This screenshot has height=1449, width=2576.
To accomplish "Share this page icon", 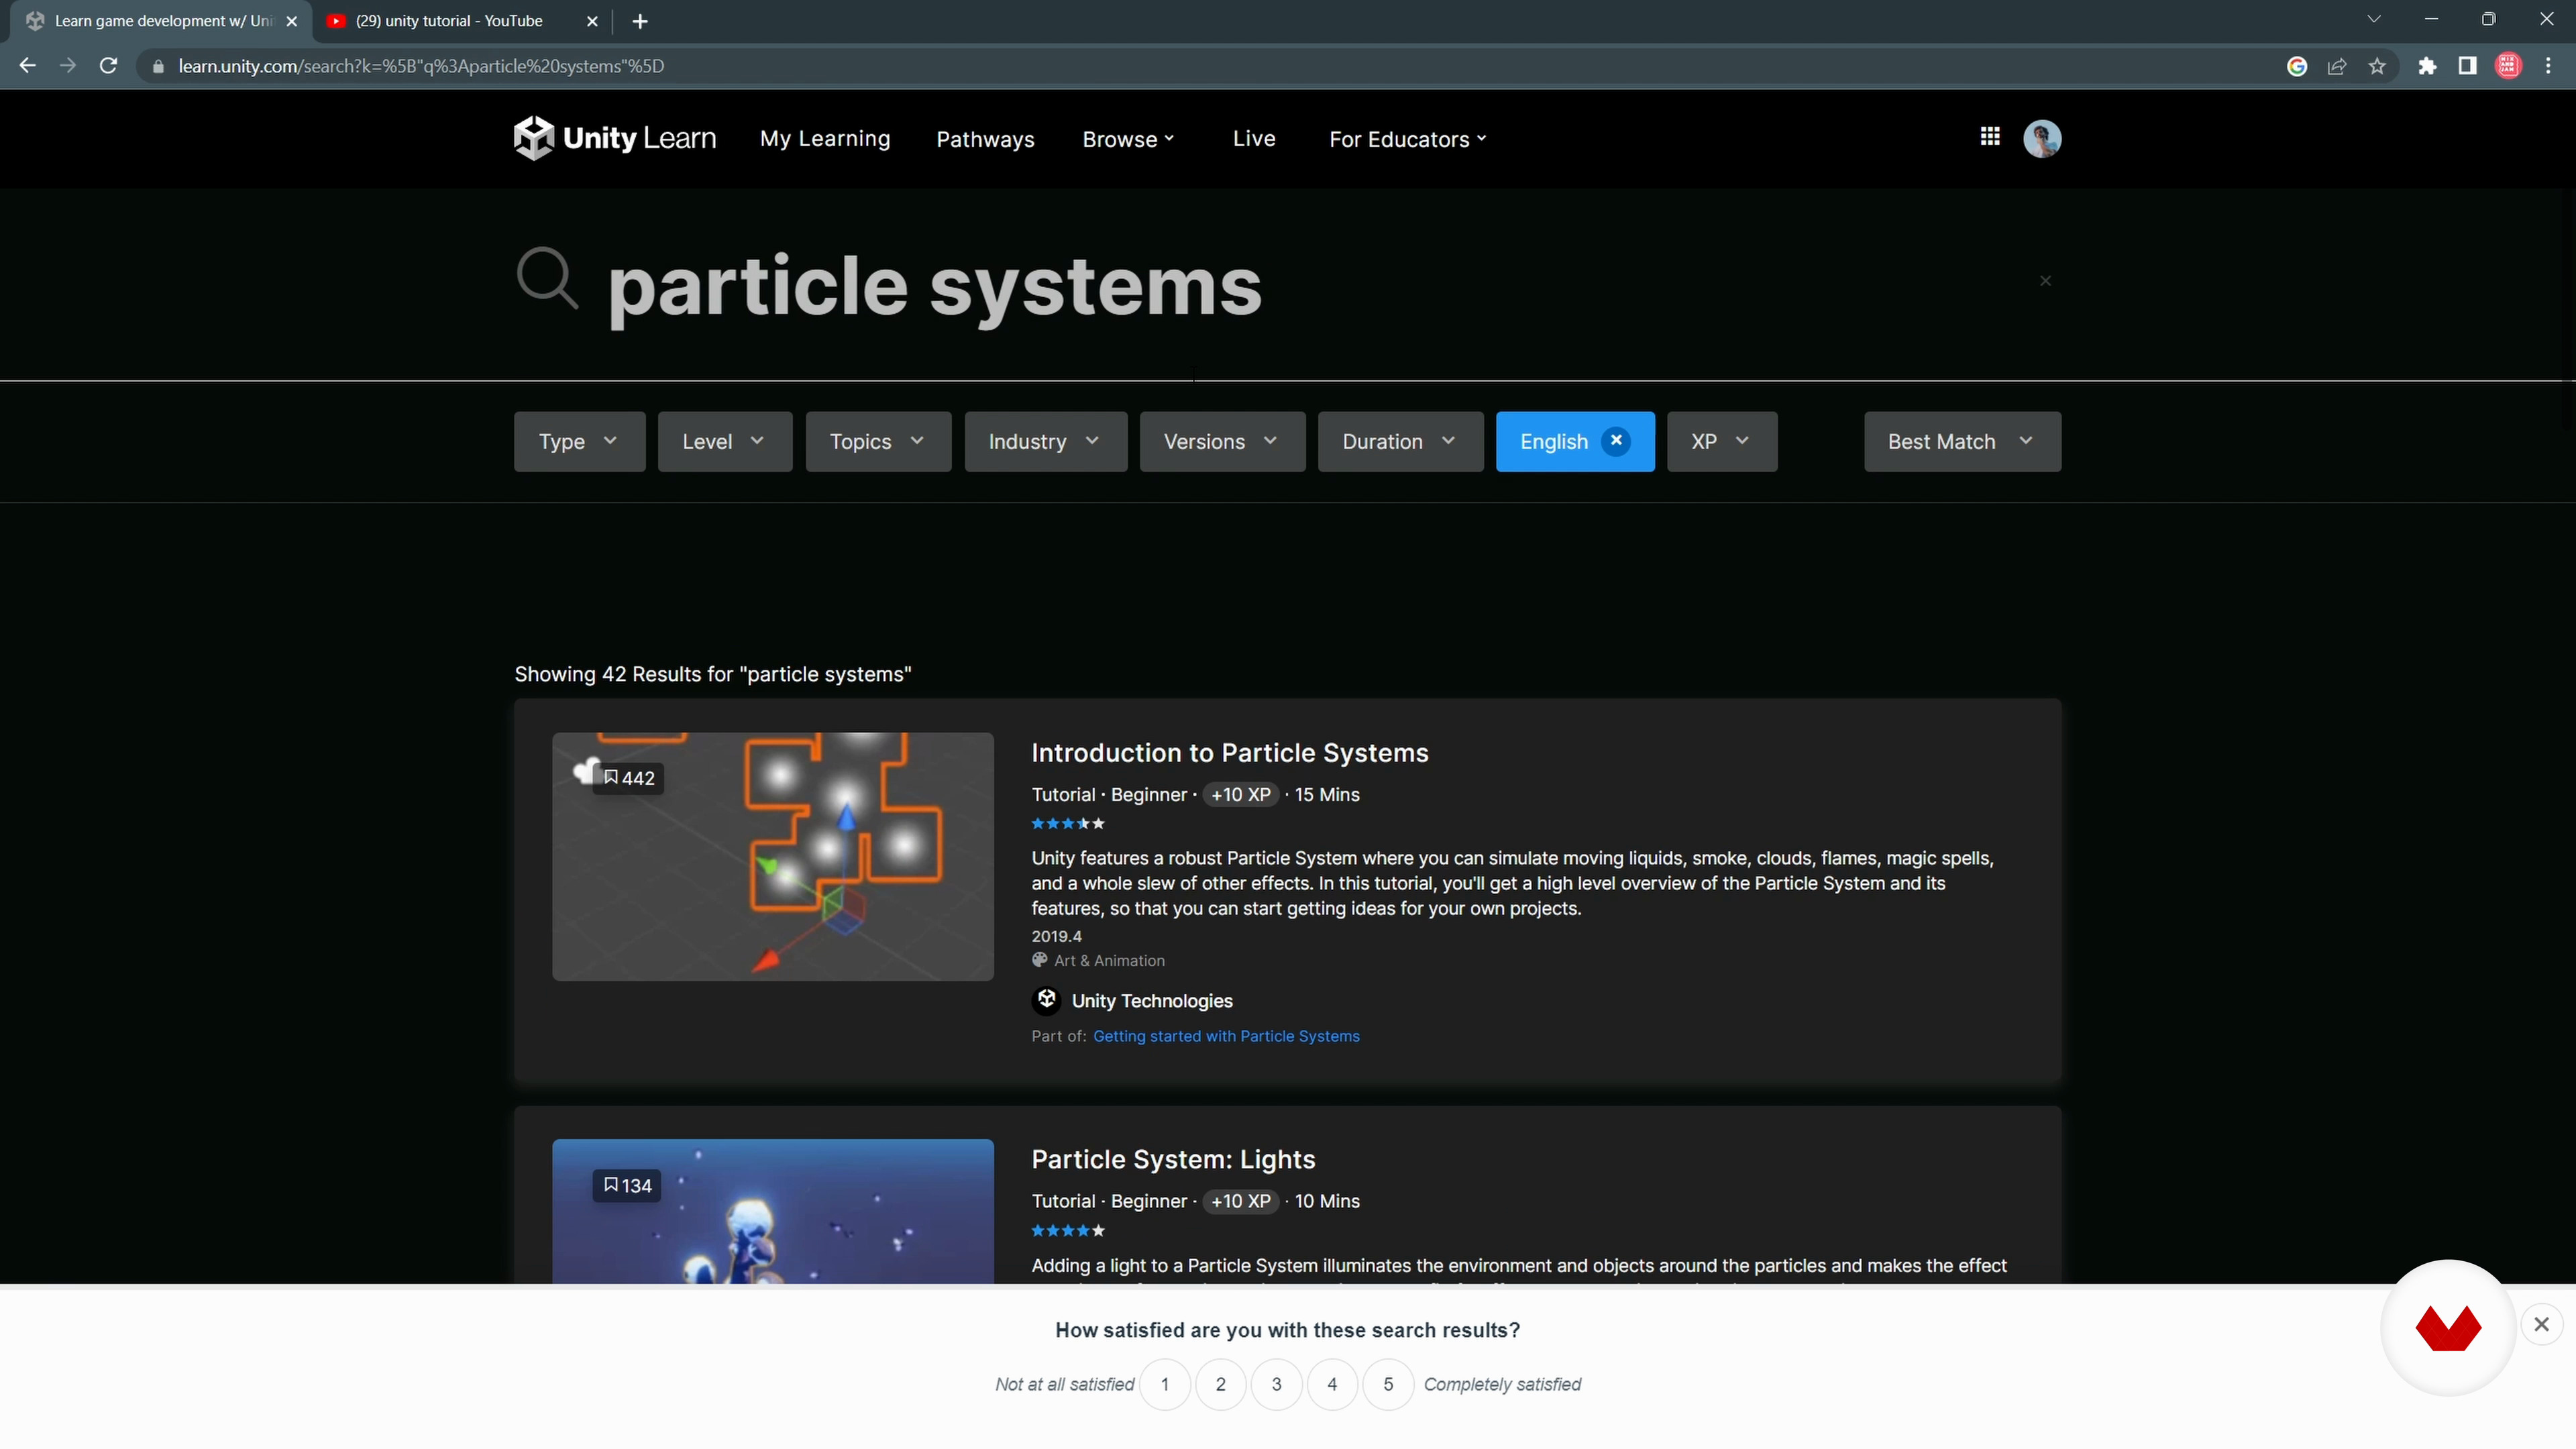I will (2337, 66).
